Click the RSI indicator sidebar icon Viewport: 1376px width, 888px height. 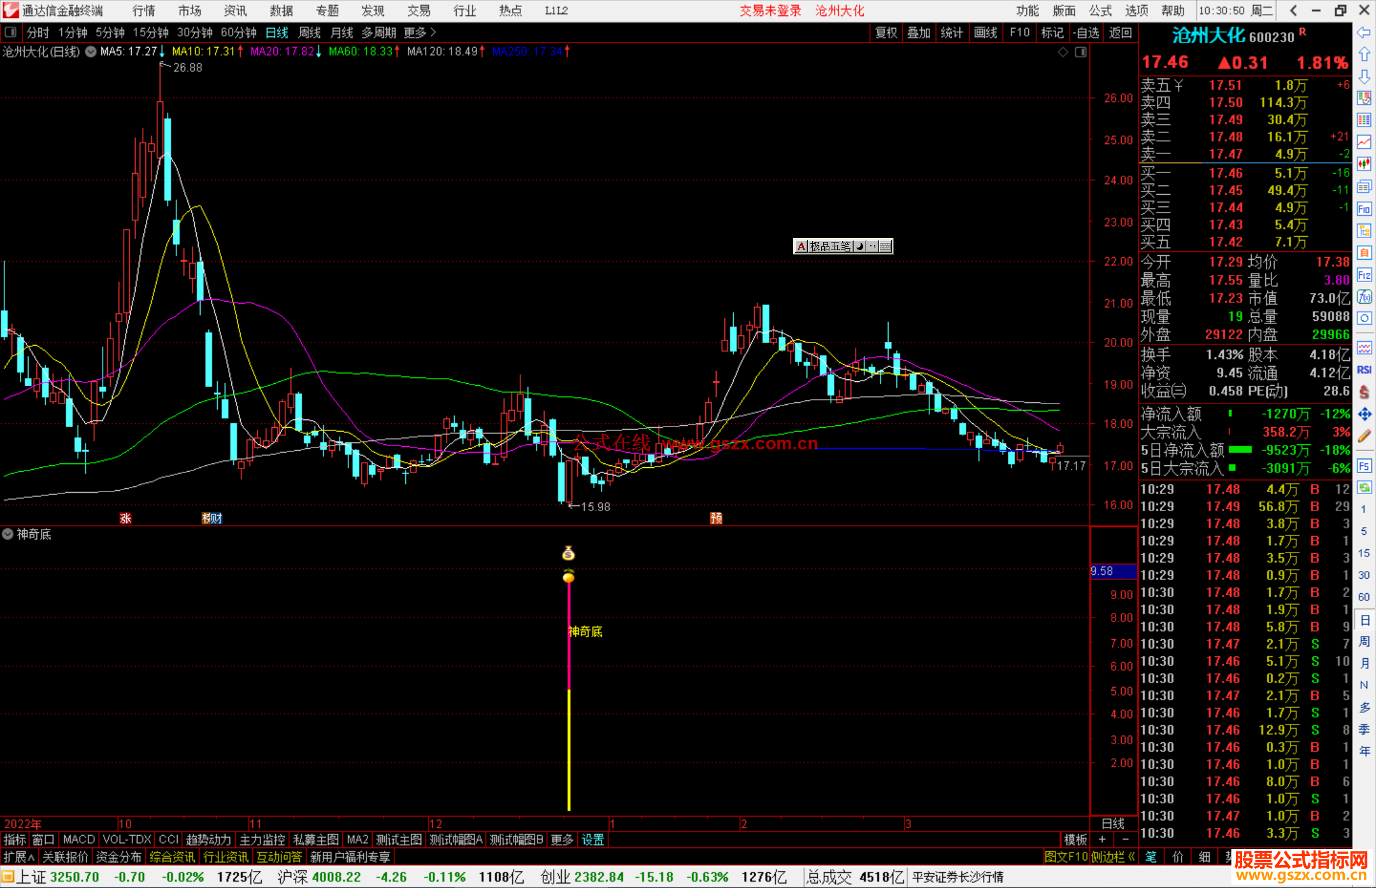(x=1364, y=370)
